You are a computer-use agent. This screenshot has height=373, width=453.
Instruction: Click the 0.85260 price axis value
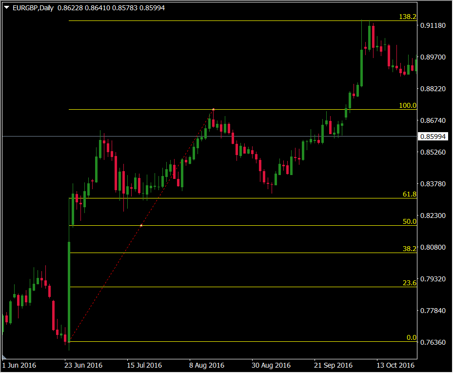click(433, 152)
